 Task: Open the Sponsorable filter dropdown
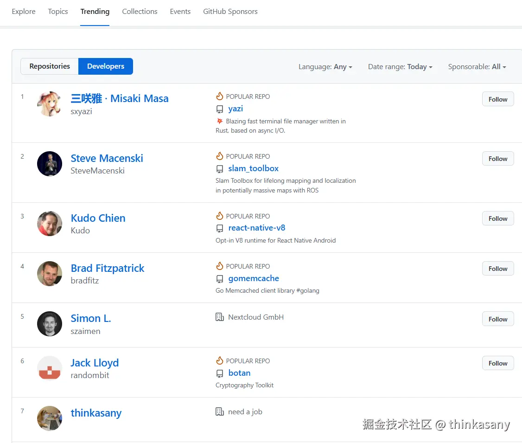tap(477, 67)
